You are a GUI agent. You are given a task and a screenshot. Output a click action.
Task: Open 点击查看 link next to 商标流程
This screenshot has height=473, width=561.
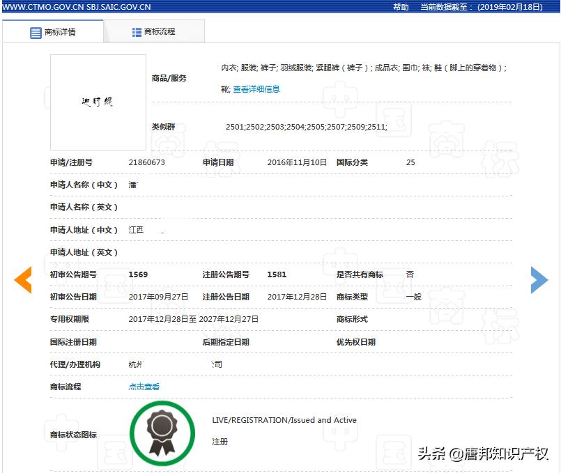[143, 386]
